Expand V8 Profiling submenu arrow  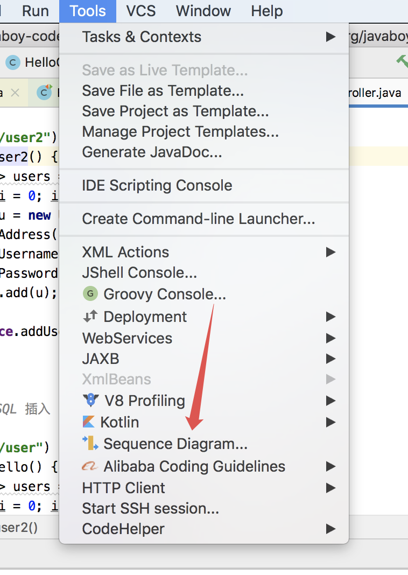330,401
